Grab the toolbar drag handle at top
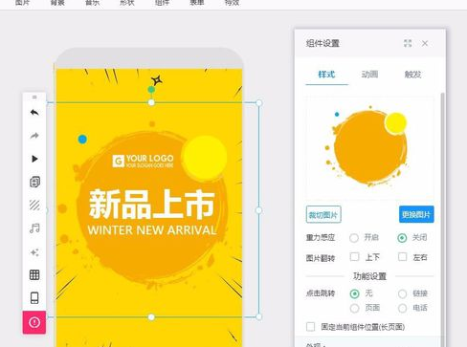Screen dimensions: 467x347 click(34, 97)
